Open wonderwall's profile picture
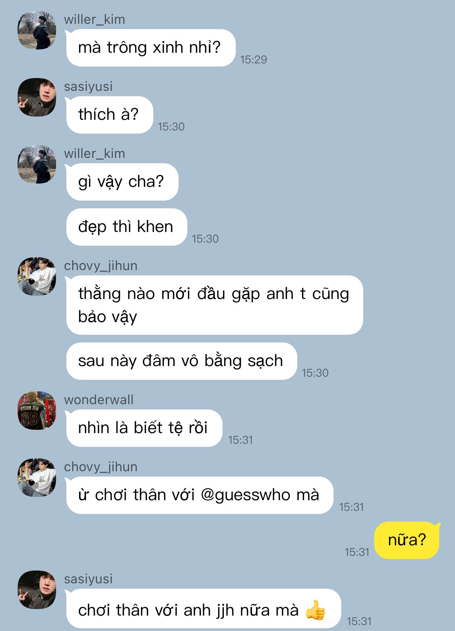The width and height of the screenshot is (455, 631). click(x=37, y=411)
